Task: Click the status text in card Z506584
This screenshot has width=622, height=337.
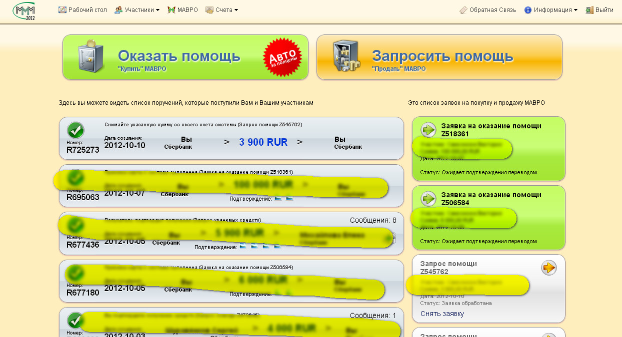Action: (x=478, y=241)
